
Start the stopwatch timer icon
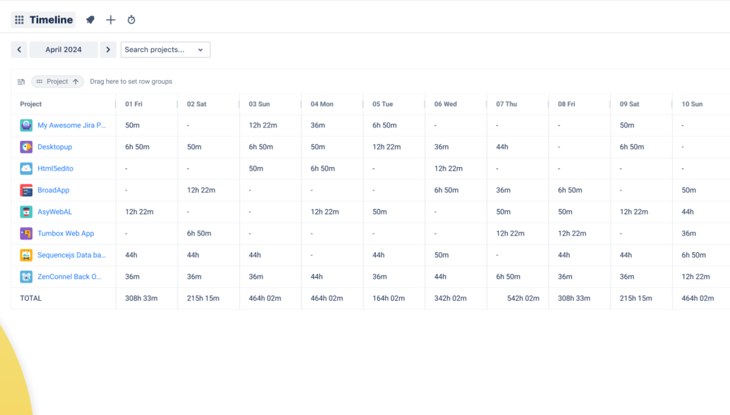pos(131,20)
